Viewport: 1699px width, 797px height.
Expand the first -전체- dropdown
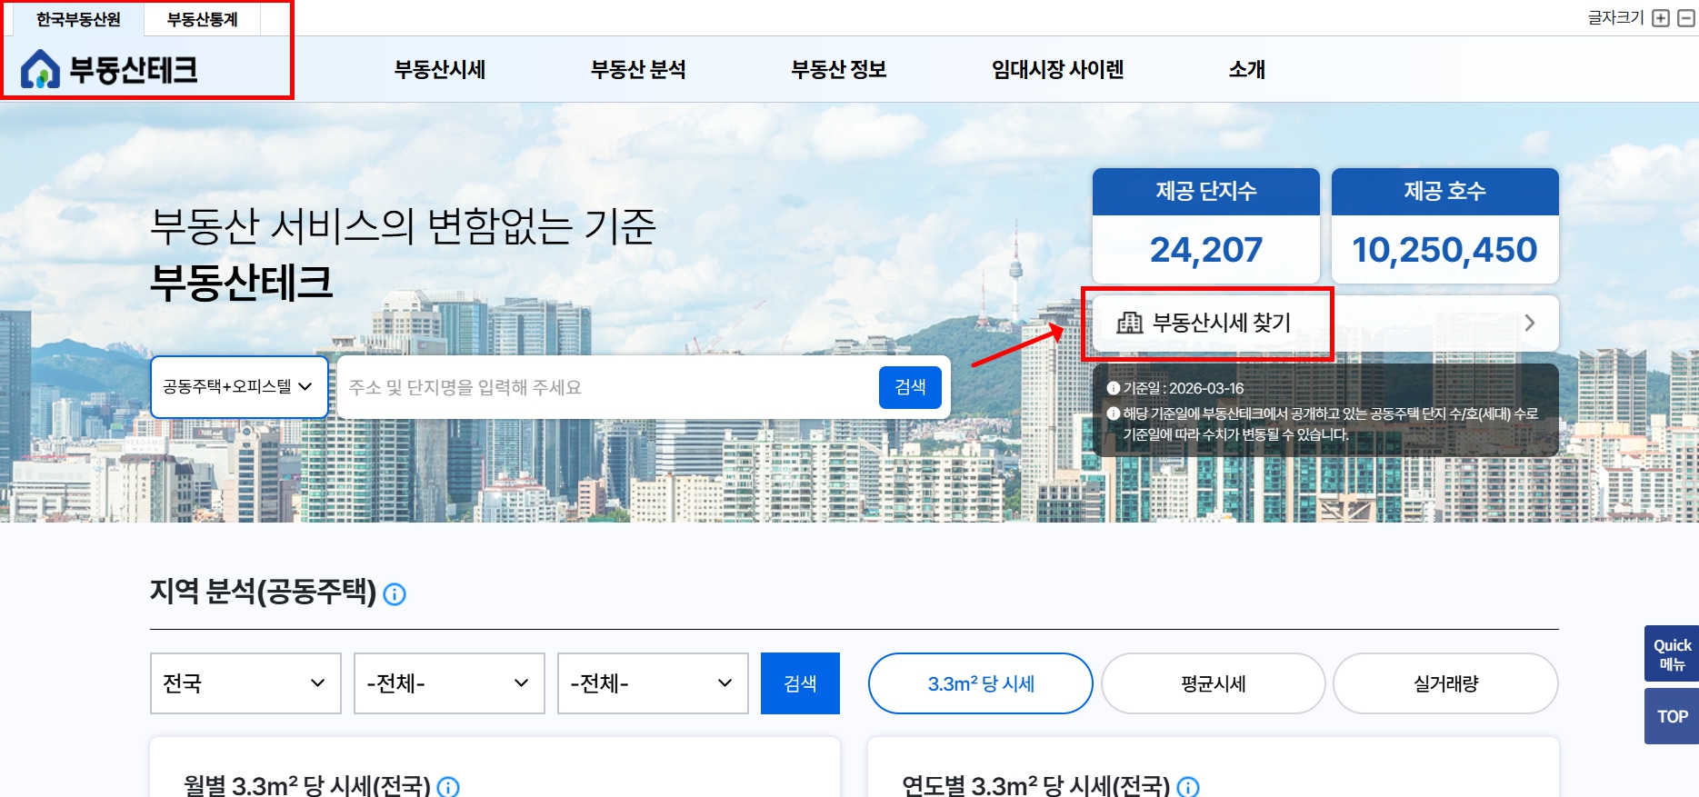click(x=449, y=683)
